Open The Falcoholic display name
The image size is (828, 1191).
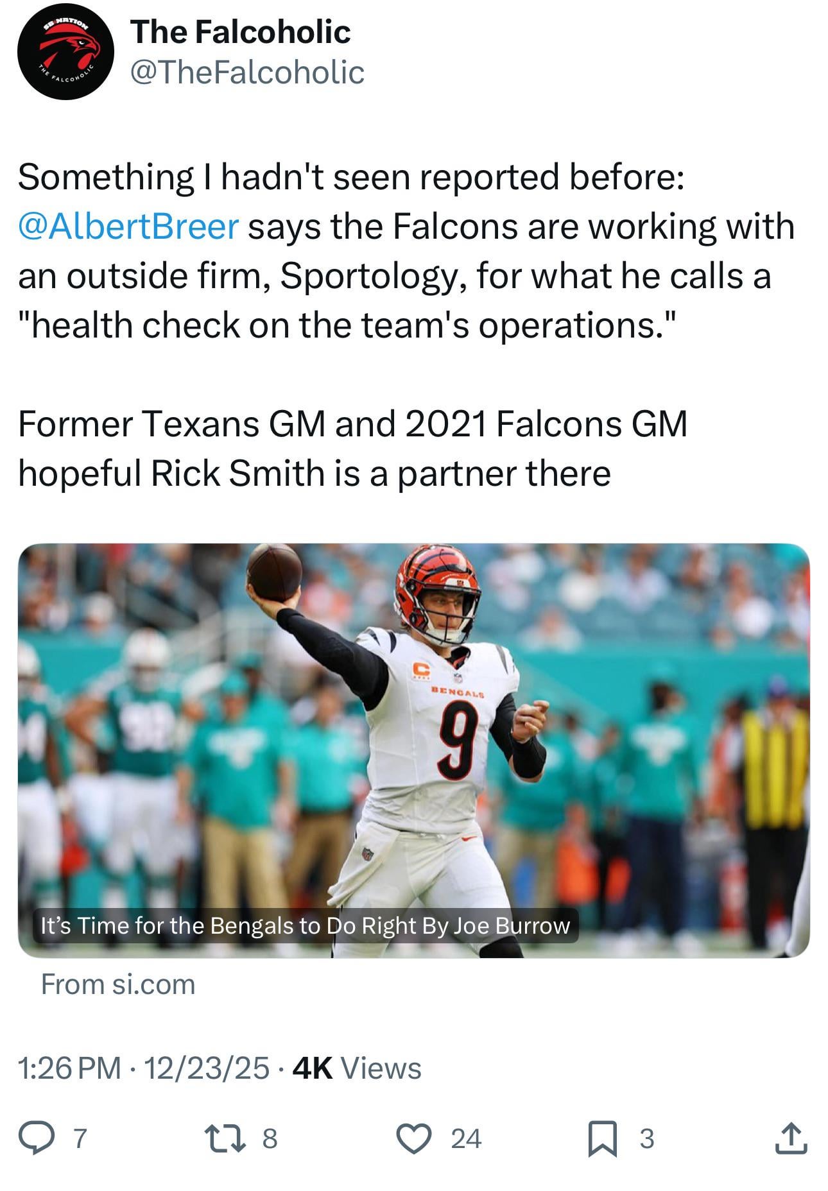point(241,32)
